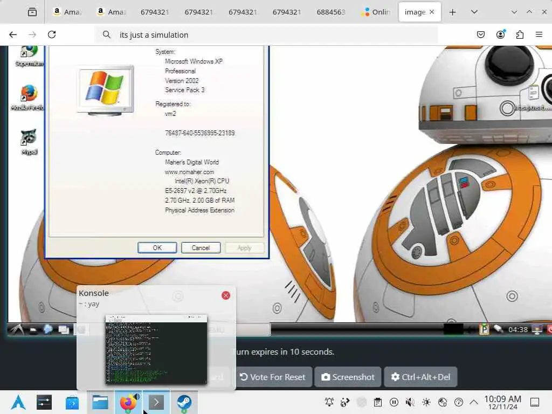Expand the hidden system tray icons
552x414 pixels.
tap(474, 402)
